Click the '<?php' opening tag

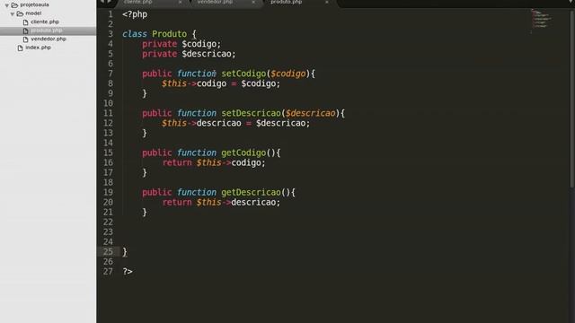click(135, 14)
